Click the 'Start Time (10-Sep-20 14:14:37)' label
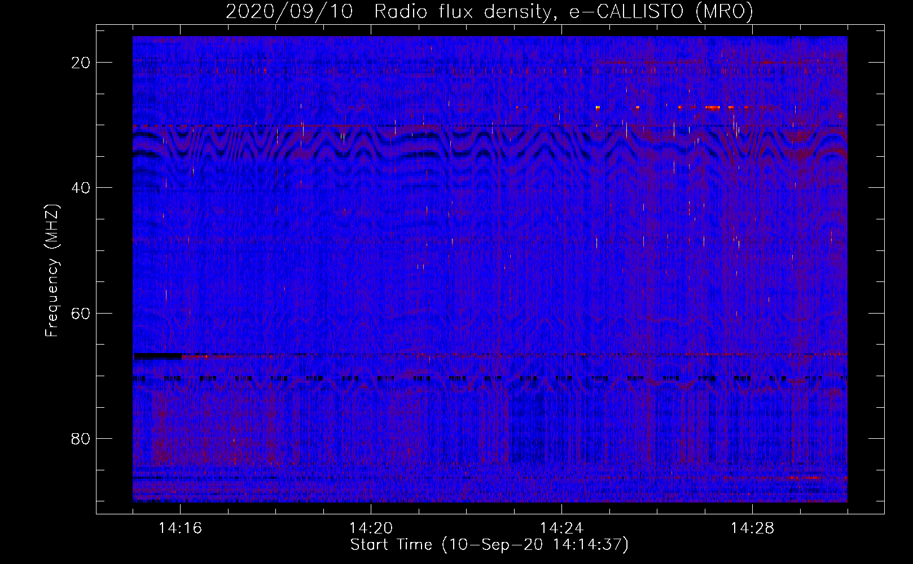This screenshot has height=564, width=913. tap(489, 545)
